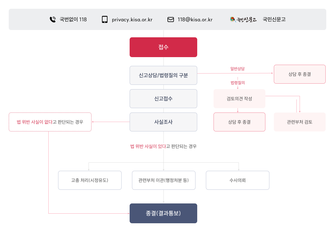The image size is (335, 232).
Task: Select the 고충 처리(시정유도) box
Action: click(90, 180)
